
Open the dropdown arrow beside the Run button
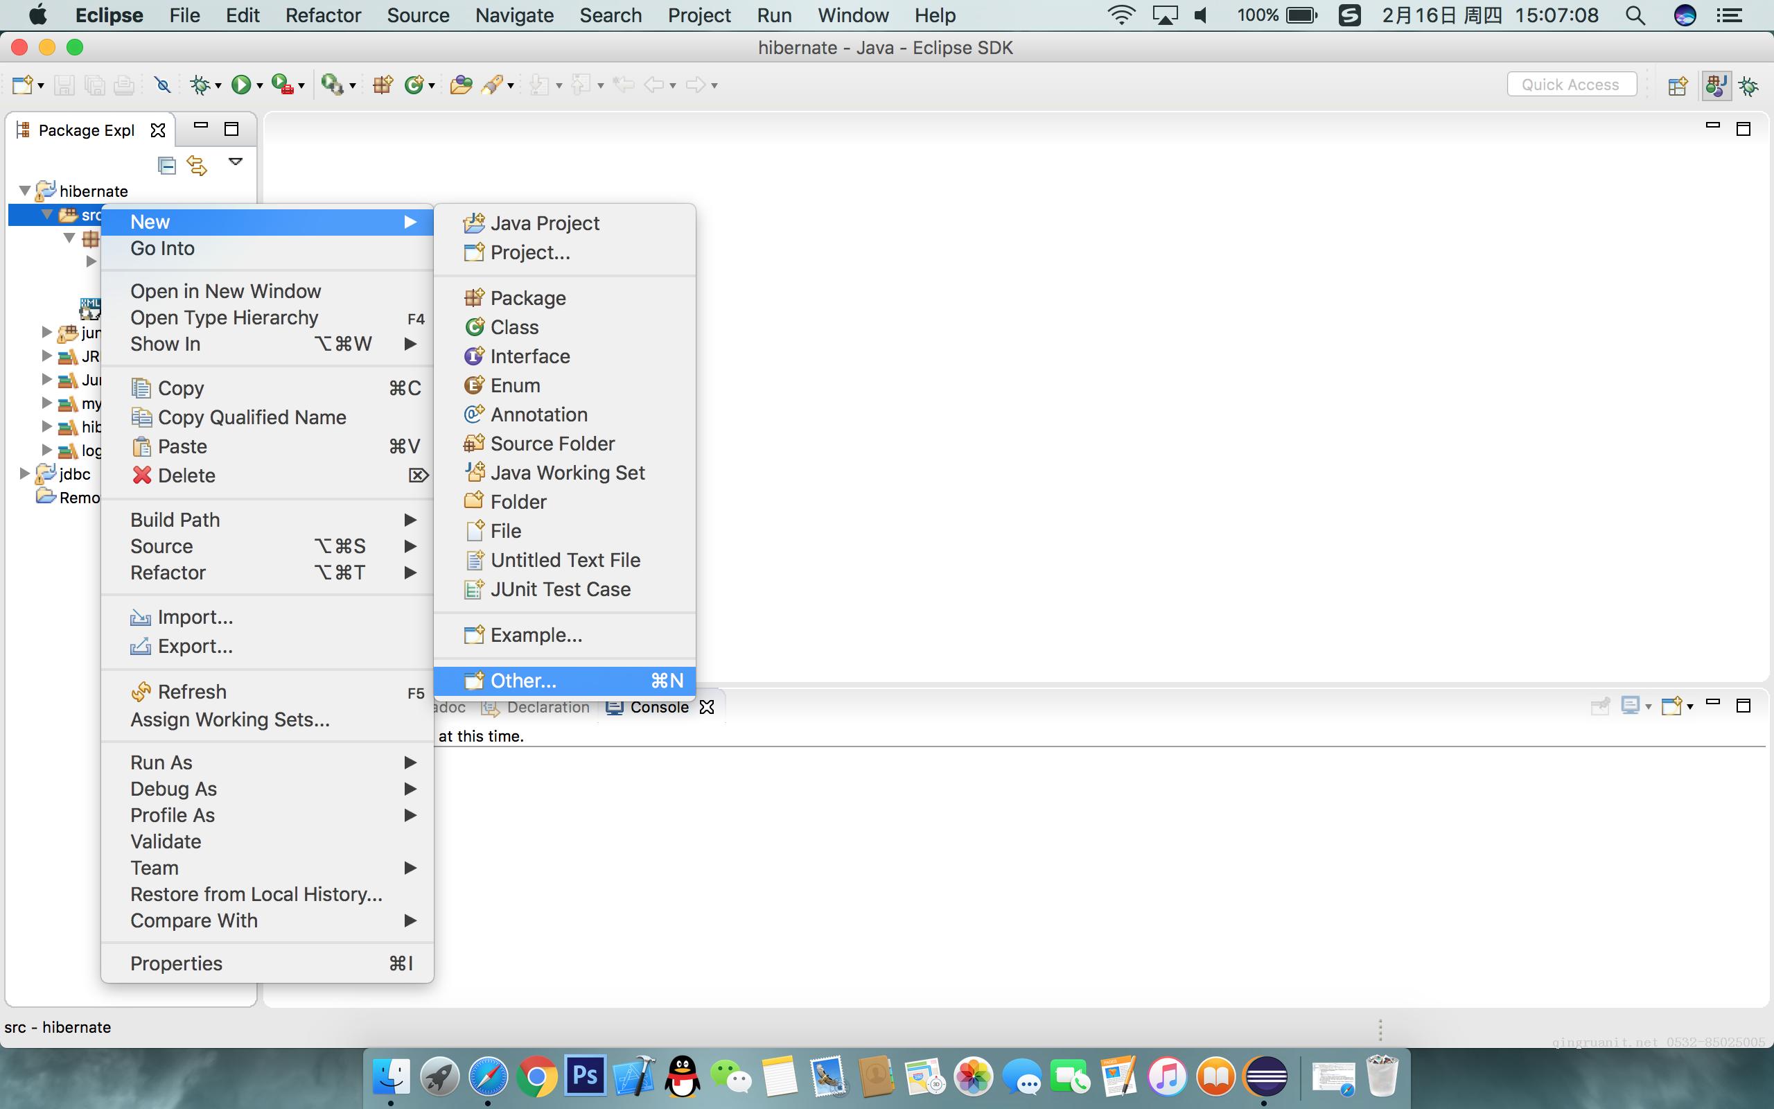(x=258, y=87)
